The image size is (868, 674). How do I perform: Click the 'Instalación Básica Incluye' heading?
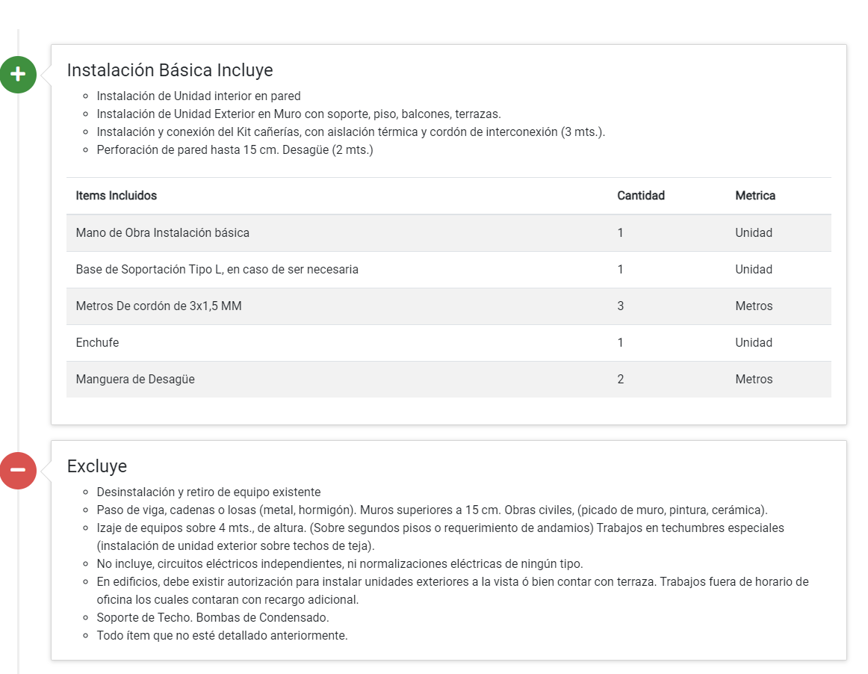[x=170, y=70]
